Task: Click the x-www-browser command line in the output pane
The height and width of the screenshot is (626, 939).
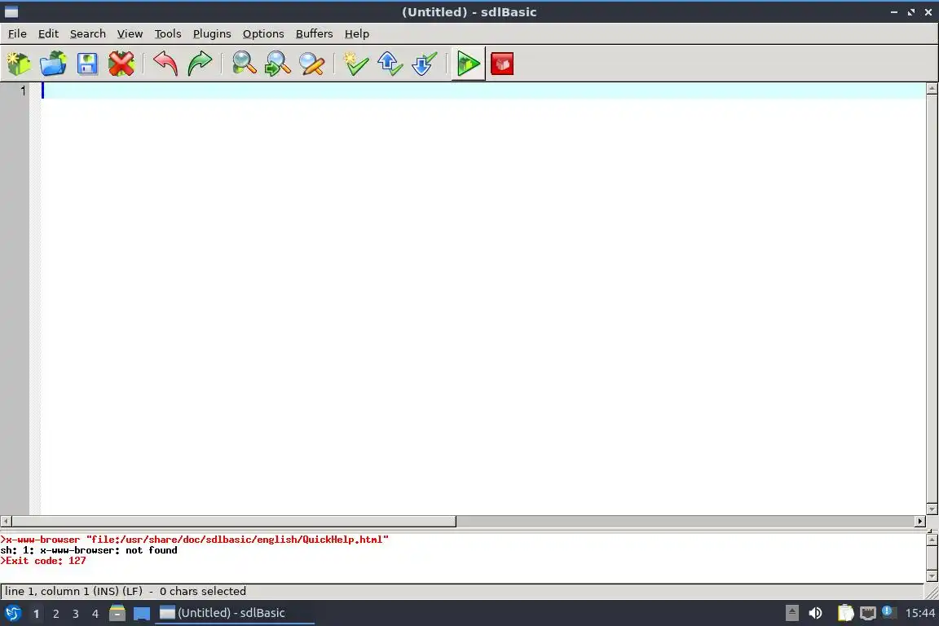Action: [x=195, y=539]
